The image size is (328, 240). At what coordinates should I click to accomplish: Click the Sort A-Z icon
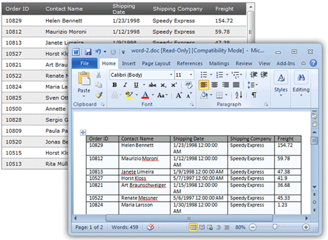pos(239,95)
